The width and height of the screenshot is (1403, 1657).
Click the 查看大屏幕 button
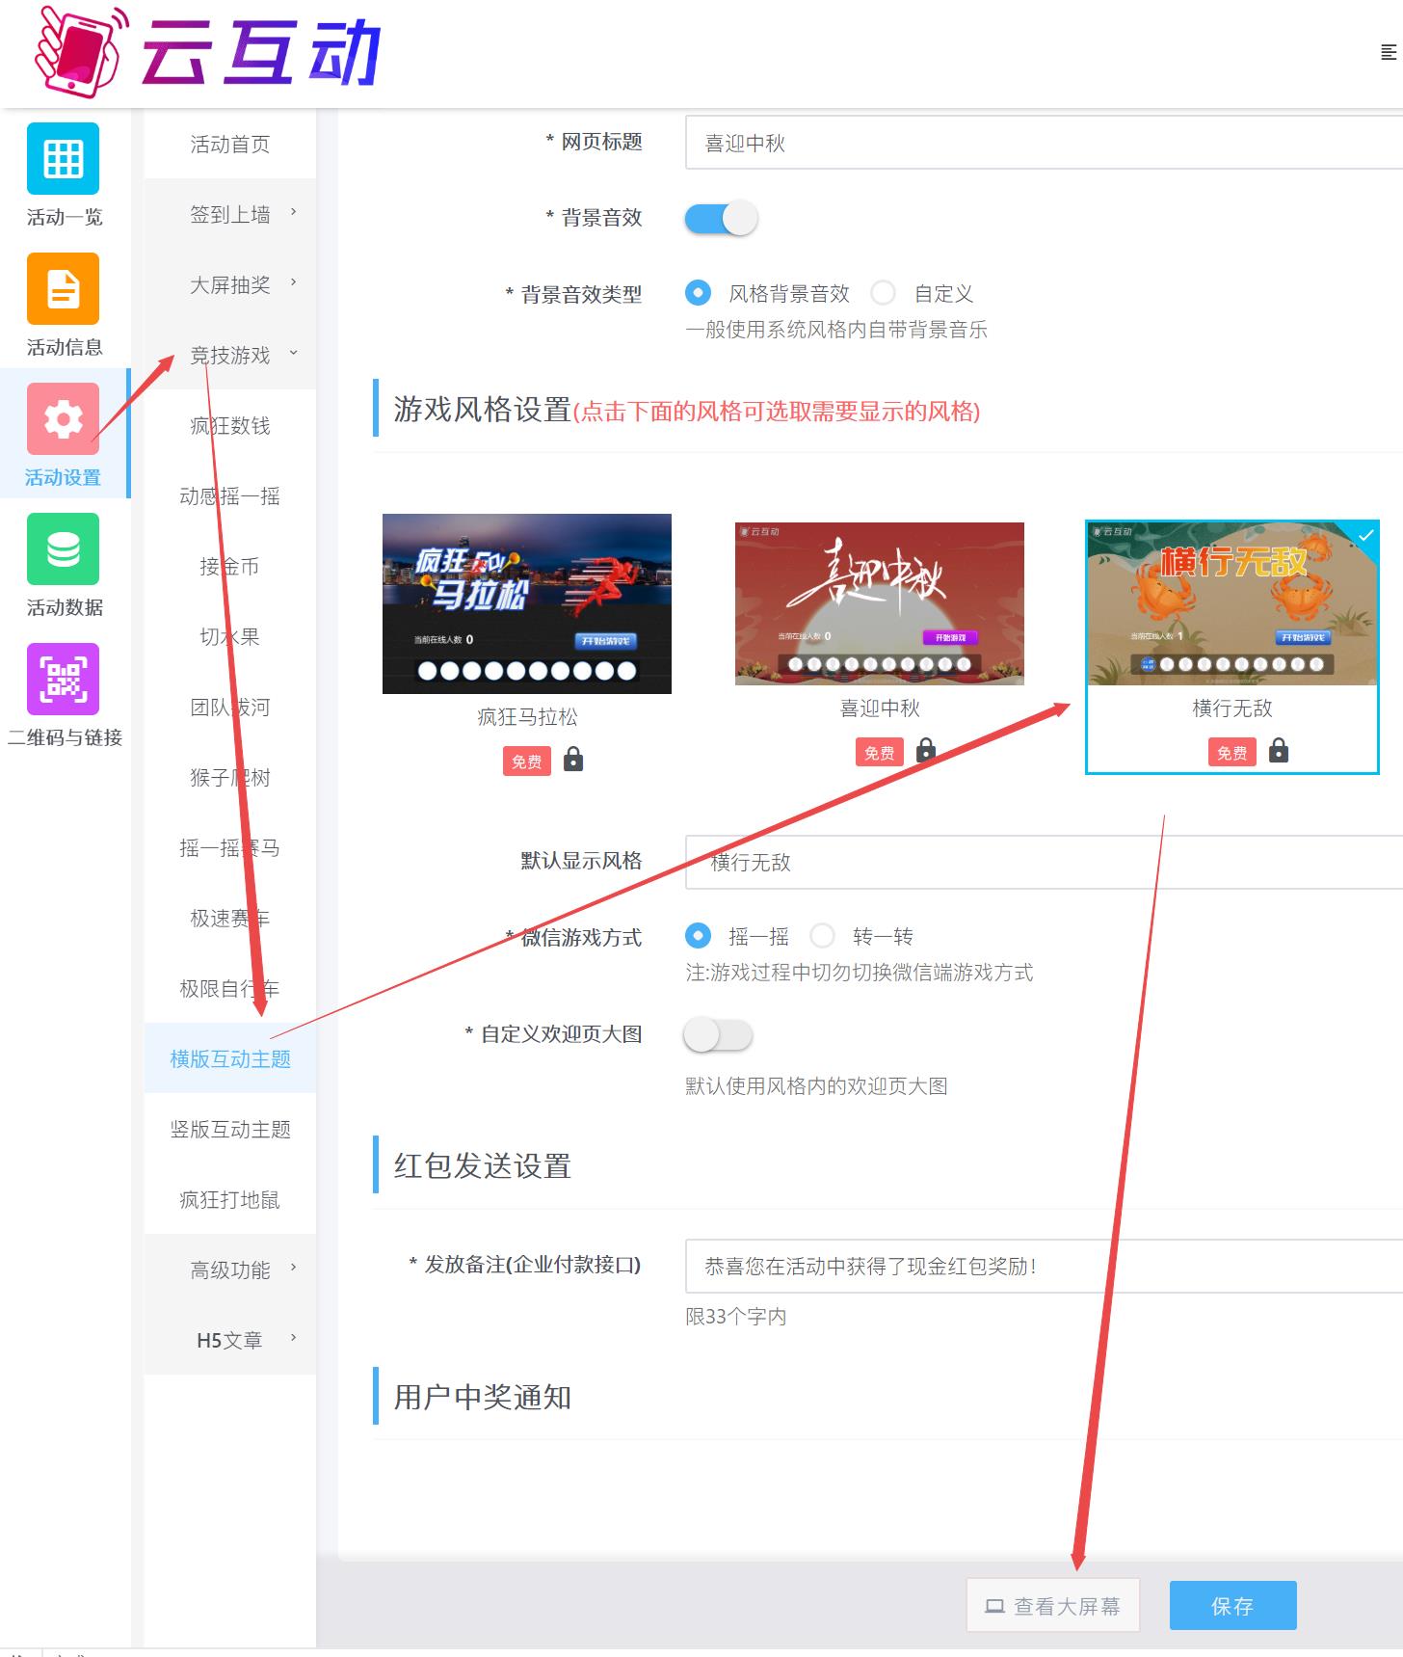point(1053,1606)
